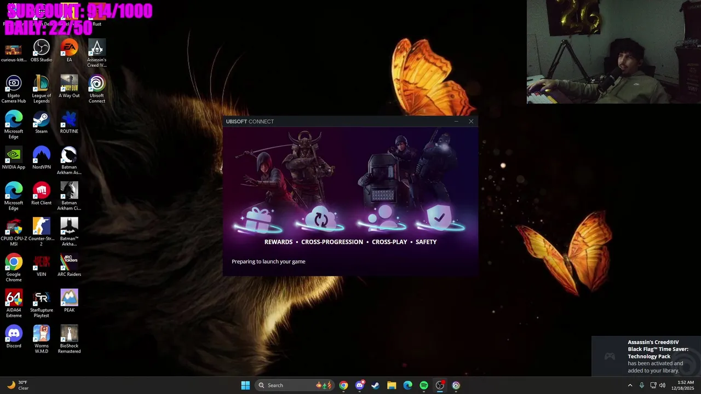The width and height of the screenshot is (701, 394).
Task: Launch NordVPN desktop shortcut
Action: coord(42,158)
